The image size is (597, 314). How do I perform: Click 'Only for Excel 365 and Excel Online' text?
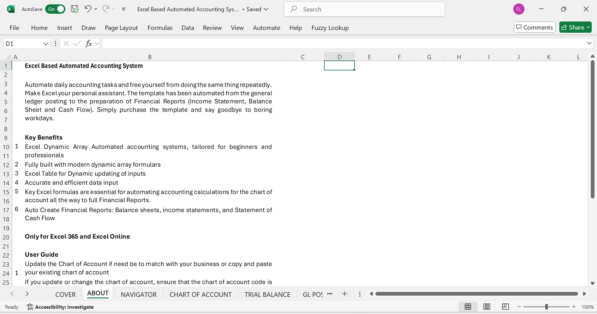point(77,236)
